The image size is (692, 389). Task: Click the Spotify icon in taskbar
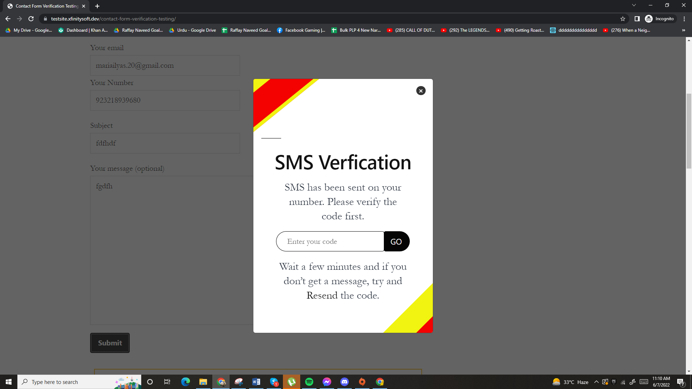tap(309, 381)
